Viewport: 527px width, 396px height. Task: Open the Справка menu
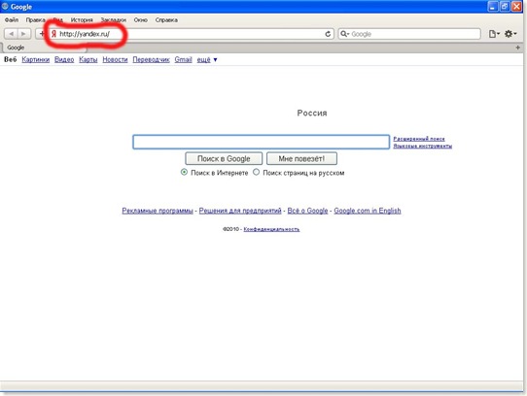(x=166, y=20)
